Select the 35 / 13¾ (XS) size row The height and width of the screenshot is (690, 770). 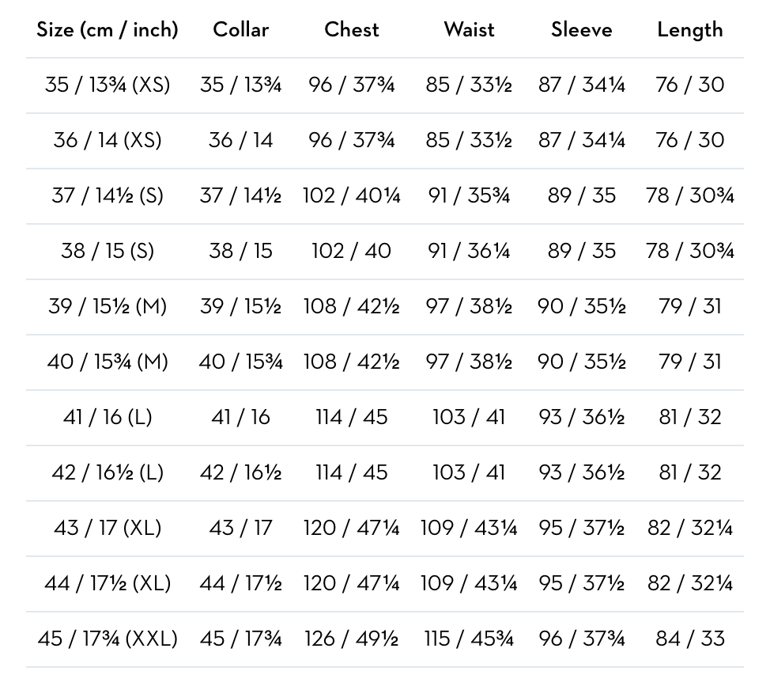click(385, 85)
